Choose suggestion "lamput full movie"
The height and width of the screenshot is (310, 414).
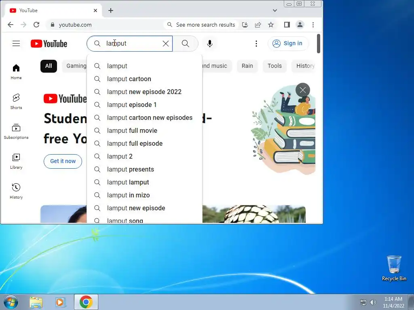[x=144, y=130]
